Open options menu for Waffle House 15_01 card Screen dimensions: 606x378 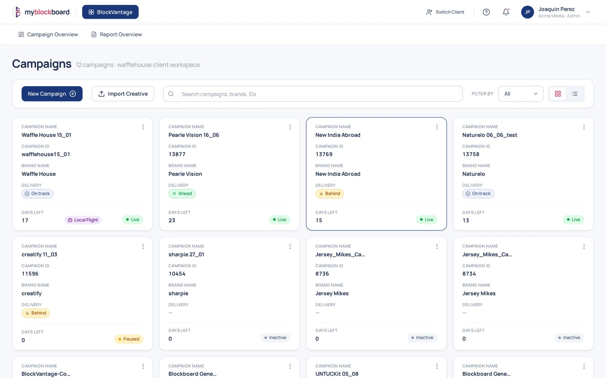[143, 127]
